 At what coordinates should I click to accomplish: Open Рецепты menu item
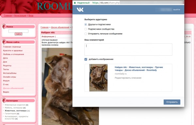point(7,66)
